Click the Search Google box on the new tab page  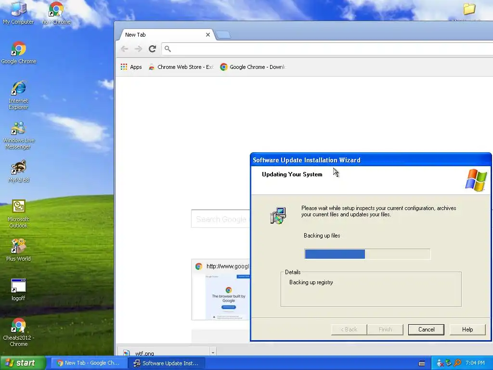[221, 219]
